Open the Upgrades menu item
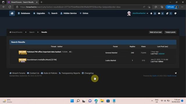Screen dimensions: 186x104 [x=39, y=13]
